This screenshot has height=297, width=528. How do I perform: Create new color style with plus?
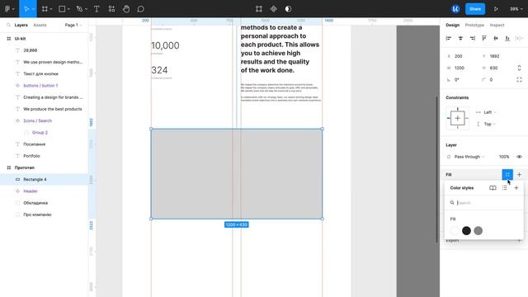tap(516, 188)
